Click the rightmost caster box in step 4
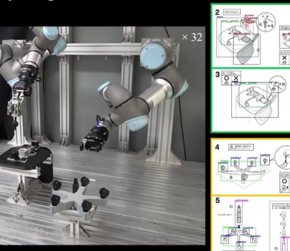 click(265, 161)
